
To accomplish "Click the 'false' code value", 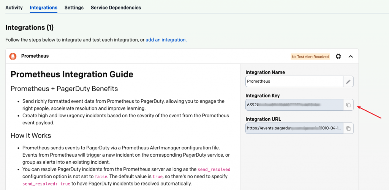I will click(101, 177).
